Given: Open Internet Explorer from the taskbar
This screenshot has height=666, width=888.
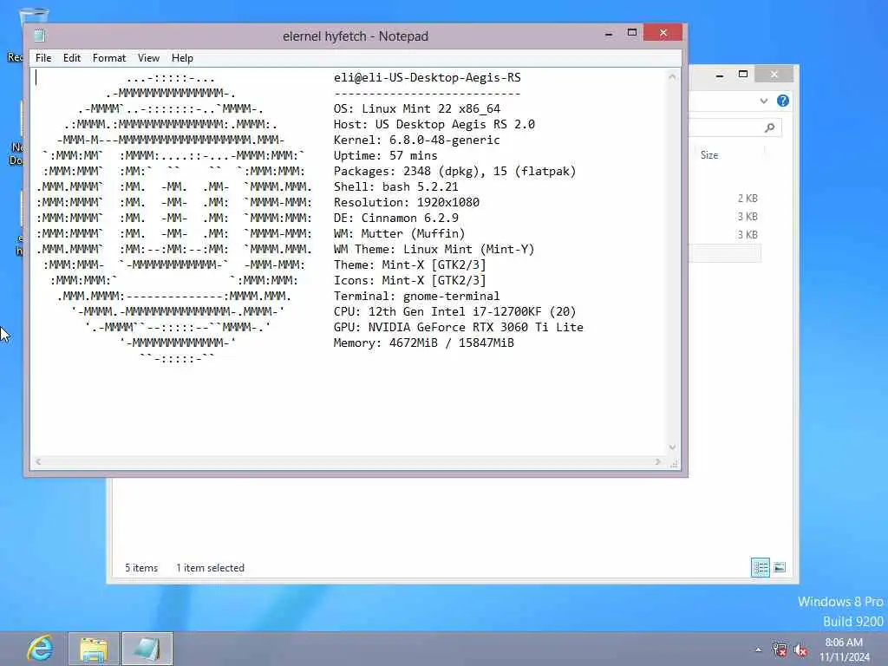Looking at the screenshot, I should click(x=40, y=649).
